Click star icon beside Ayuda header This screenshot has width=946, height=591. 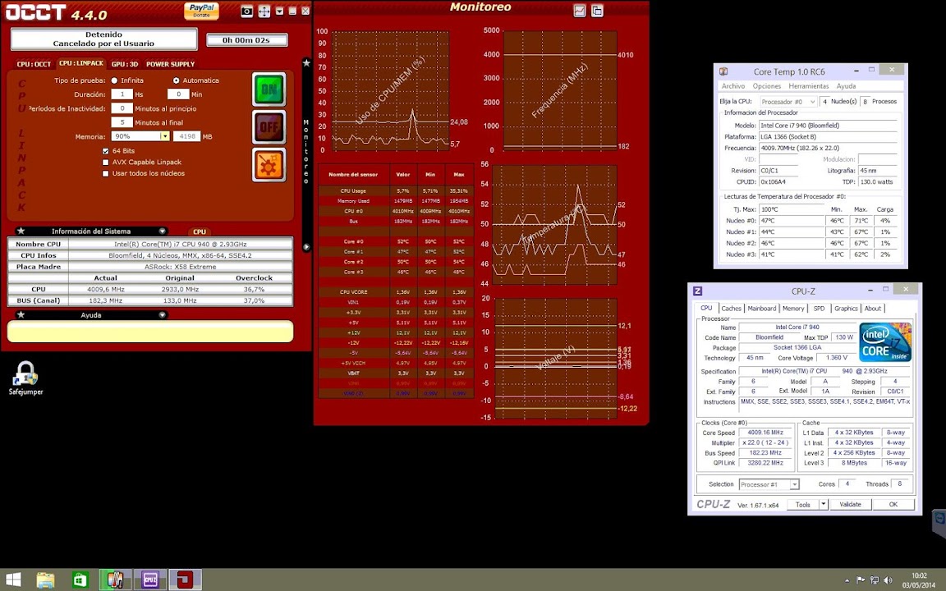pyautogui.click(x=21, y=315)
